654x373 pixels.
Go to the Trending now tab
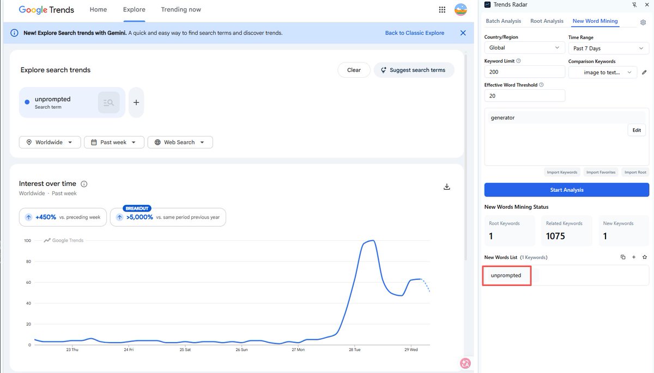tap(181, 9)
